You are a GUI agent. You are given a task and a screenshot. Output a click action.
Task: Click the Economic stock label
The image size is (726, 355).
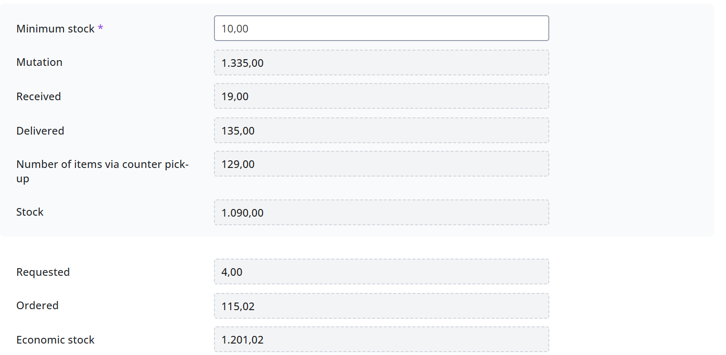(x=55, y=340)
